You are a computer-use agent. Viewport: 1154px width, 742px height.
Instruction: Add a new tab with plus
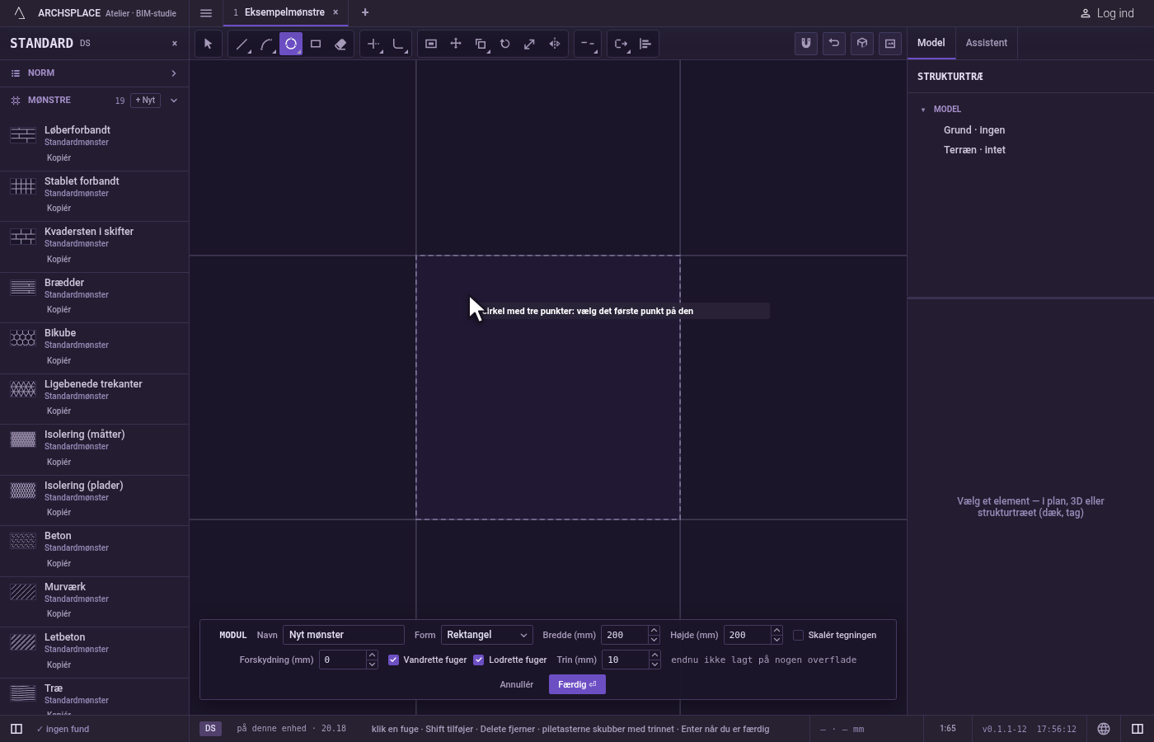[x=365, y=12]
